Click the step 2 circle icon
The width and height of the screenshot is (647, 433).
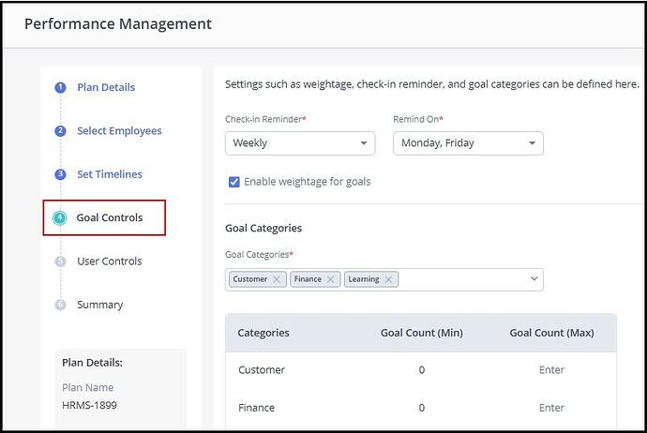(x=60, y=131)
